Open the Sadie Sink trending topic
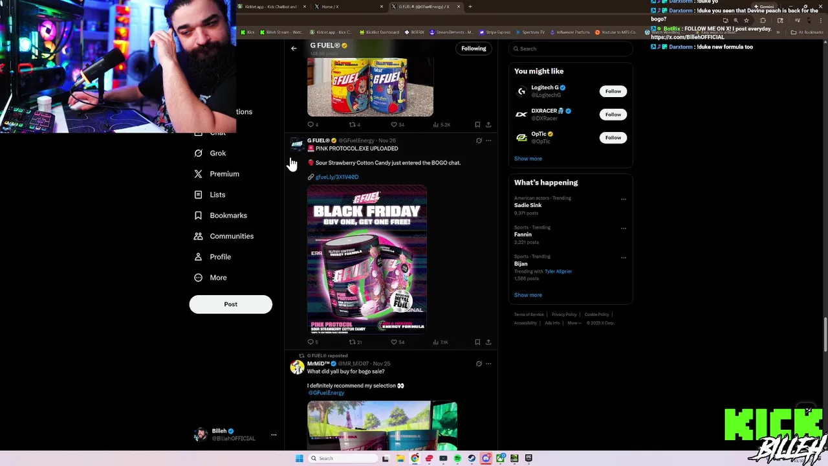 click(x=528, y=205)
